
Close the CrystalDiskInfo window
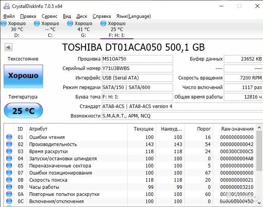pyautogui.click(x=257, y=6)
